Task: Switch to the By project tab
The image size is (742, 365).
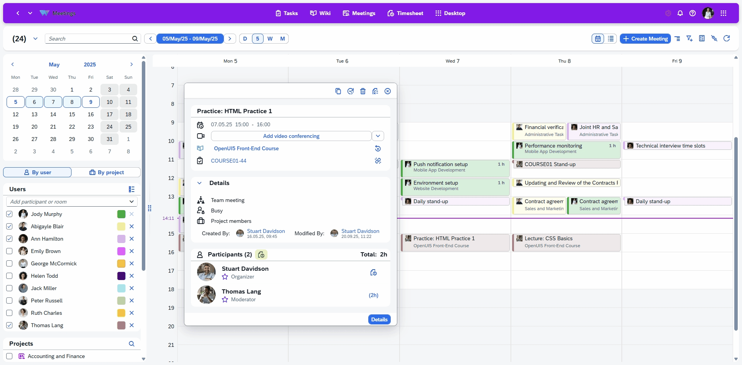Action: click(x=106, y=172)
